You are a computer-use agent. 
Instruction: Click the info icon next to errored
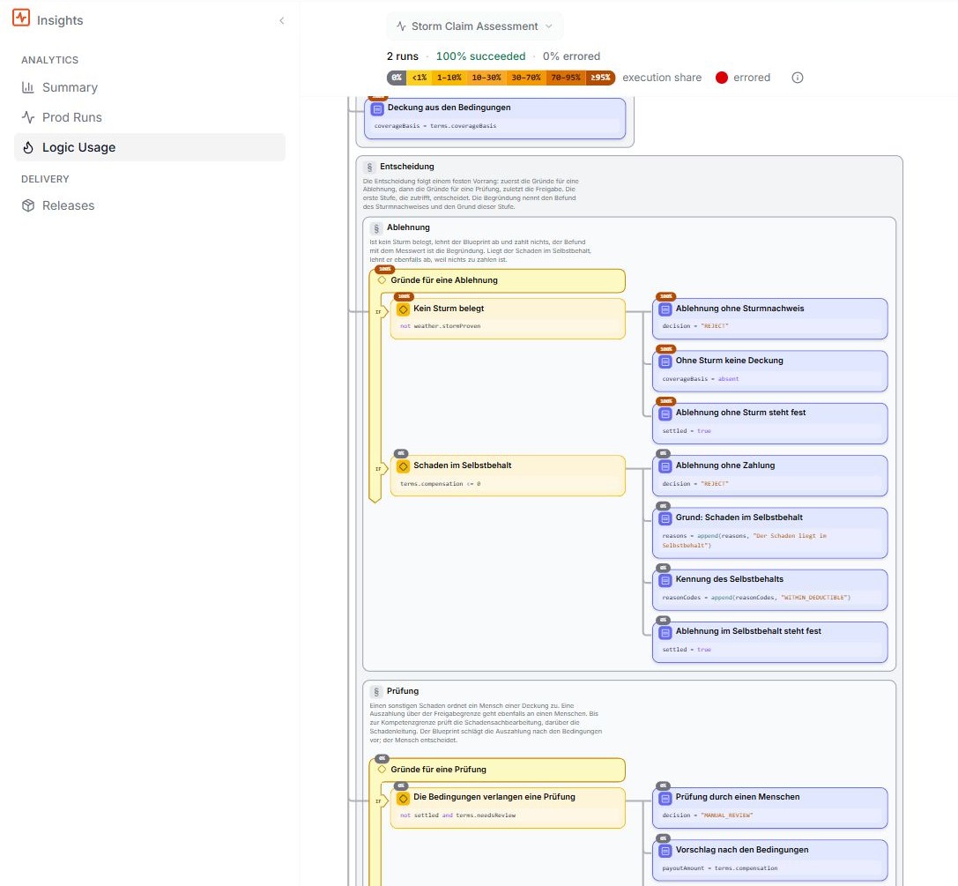[x=798, y=78]
